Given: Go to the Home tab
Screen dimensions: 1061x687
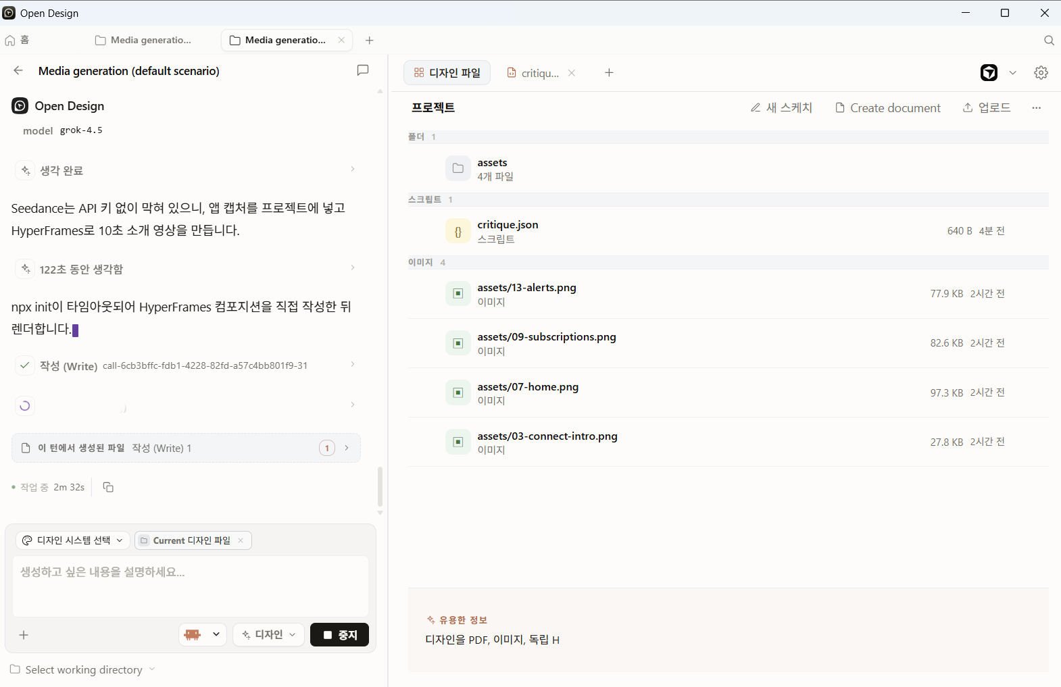Looking at the screenshot, I should (x=18, y=41).
